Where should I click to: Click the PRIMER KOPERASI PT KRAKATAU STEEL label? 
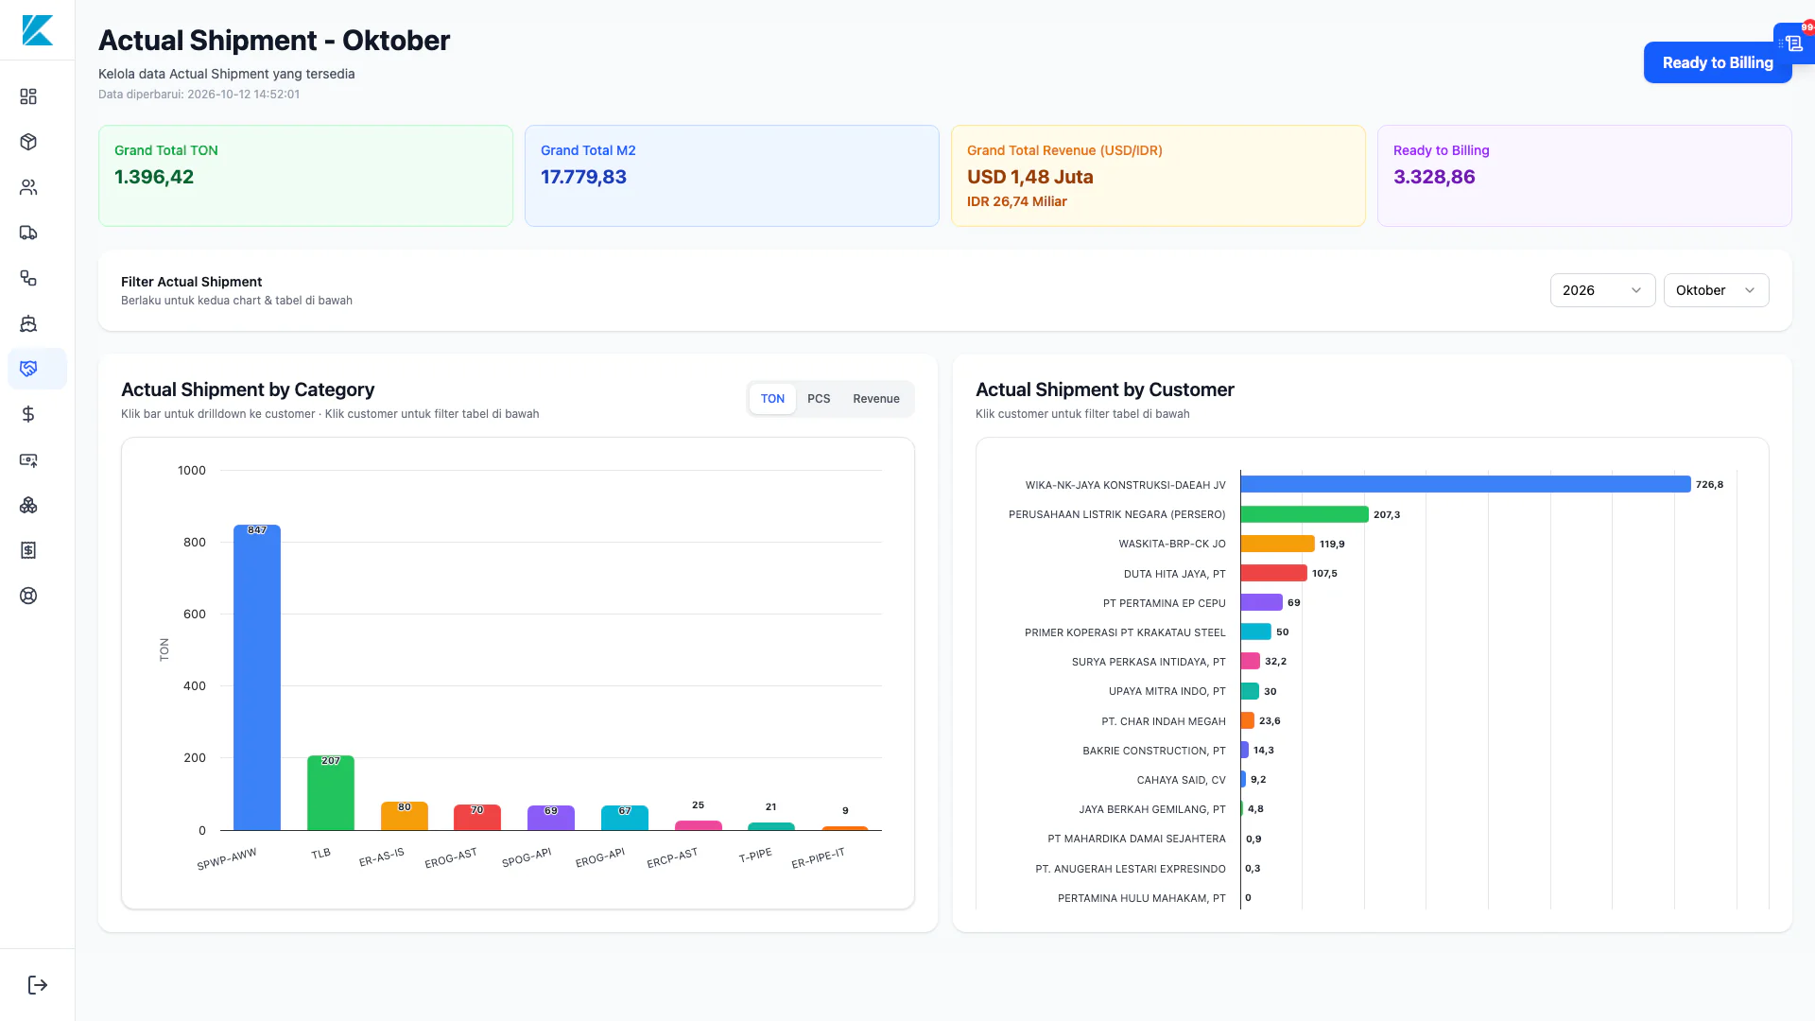pyautogui.click(x=1125, y=632)
